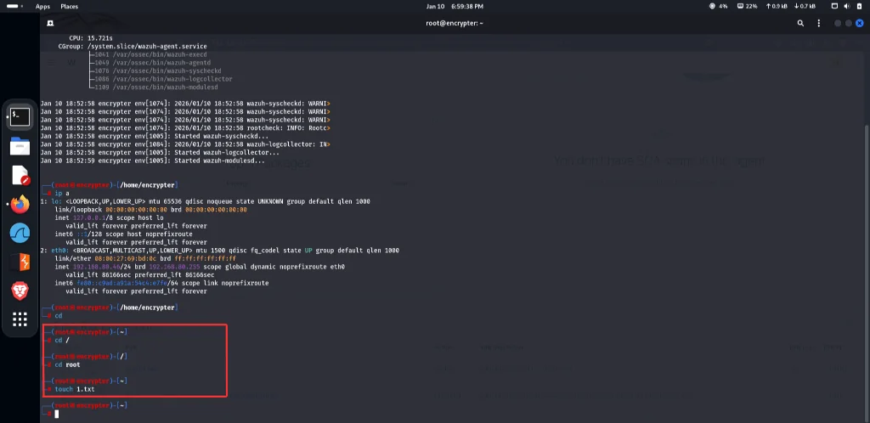Viewport: 870px width, 423px height.
Task: Open the volume speaker icon
Action: [847, 6]
